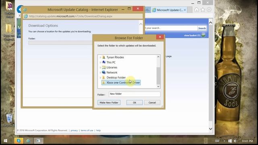Click the green basket icon

coord(204,35)
